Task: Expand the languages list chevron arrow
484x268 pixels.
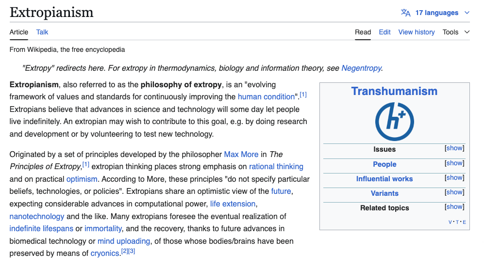Action: click(x=467, y=13)
